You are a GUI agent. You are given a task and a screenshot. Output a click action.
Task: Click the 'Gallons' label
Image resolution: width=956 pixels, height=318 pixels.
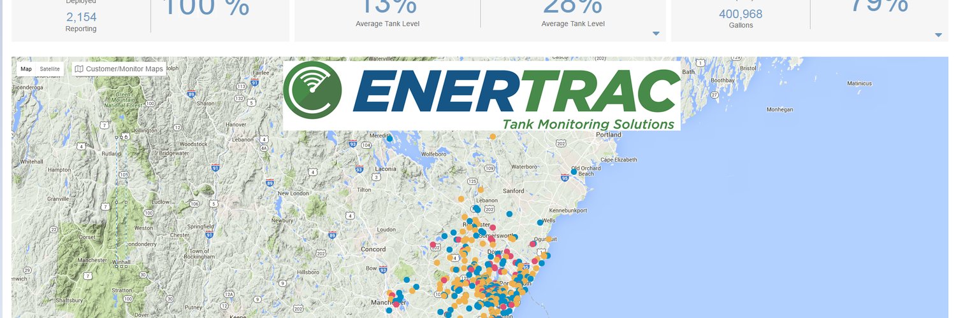pyautogui.click(x=741, y=25)
